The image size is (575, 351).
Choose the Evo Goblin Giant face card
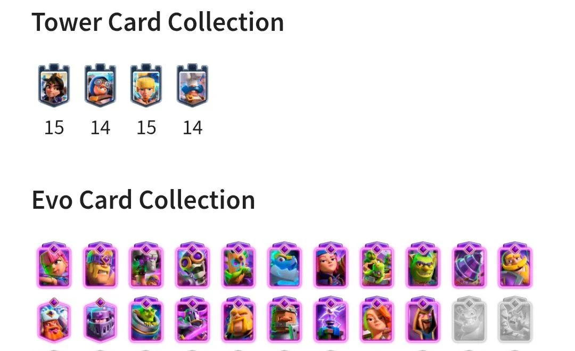(x=422, y=265)
